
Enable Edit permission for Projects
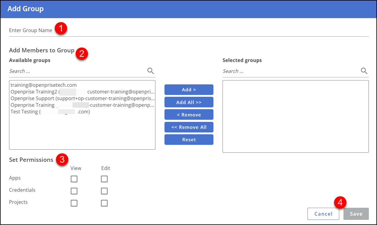tap(104, 203)
